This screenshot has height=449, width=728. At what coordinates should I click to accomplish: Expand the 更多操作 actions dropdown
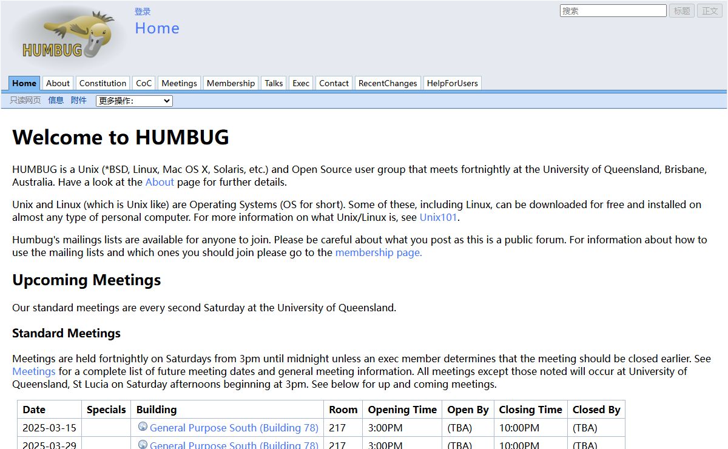pos(134,101)
